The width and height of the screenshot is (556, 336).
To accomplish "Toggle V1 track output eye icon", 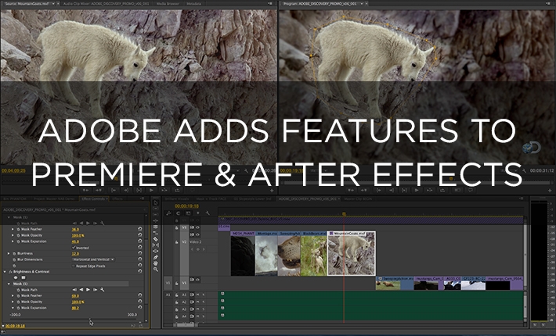I will pyautogui.click(x=197, y=280).
